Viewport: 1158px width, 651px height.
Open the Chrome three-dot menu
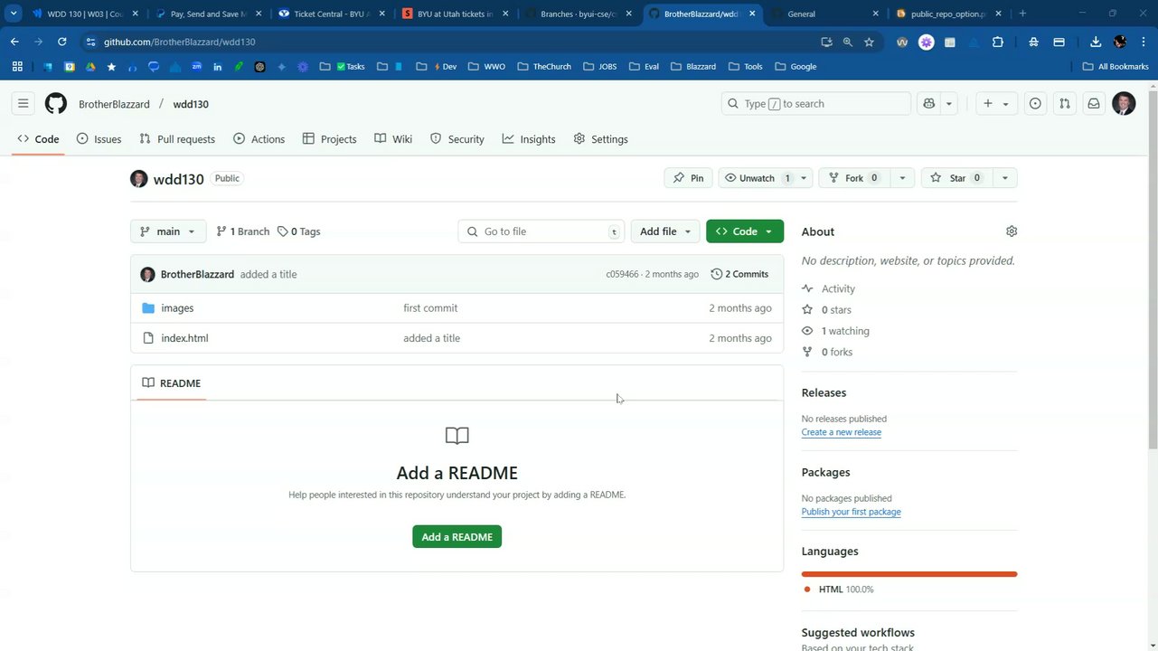pyautogui.click(x=1144, y=42)
